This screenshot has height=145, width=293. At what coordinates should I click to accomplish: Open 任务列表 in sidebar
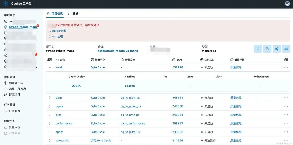point(15,111)
